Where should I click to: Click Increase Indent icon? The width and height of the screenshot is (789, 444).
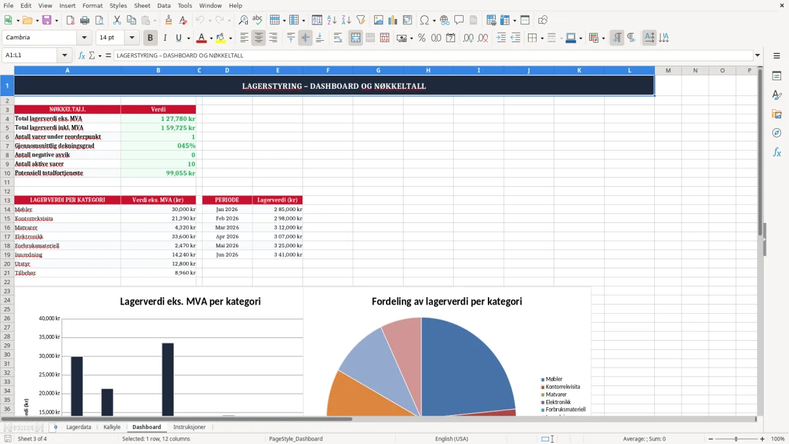pos(501,38)
